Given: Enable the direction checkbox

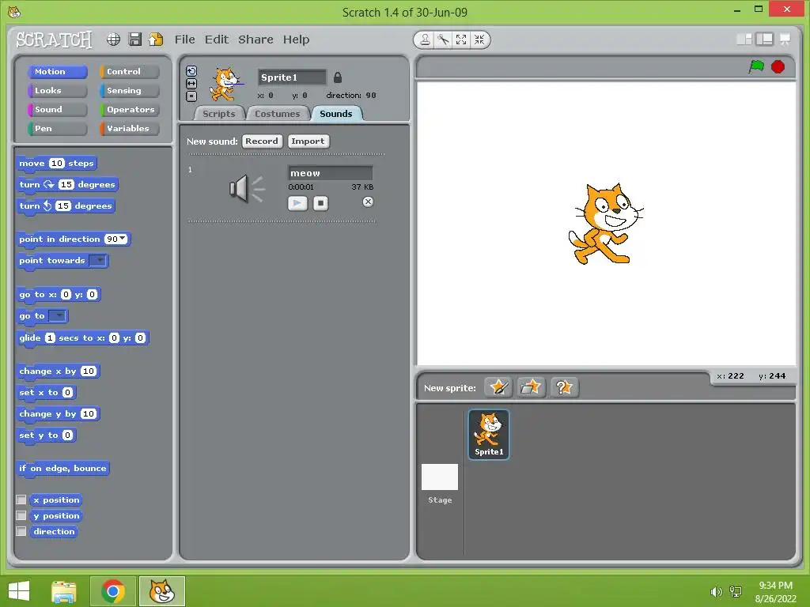Looking at the screenshot, I should click(x=21, y=531).
